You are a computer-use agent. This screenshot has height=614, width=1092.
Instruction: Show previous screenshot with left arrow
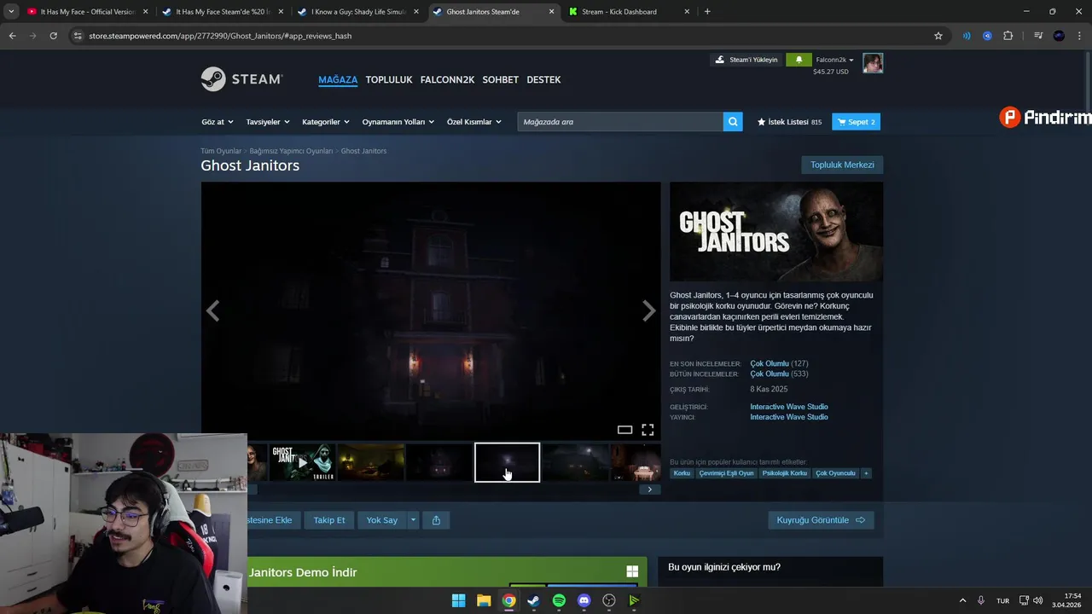pos(212,311)
